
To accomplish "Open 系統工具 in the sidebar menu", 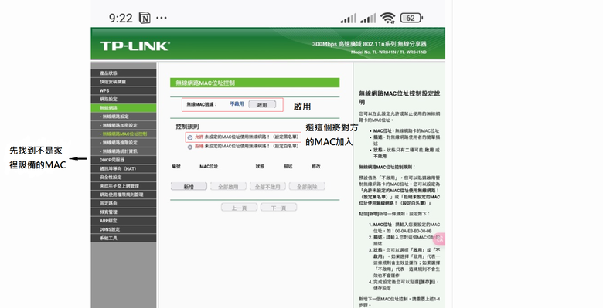I will [x=124, y=238].
